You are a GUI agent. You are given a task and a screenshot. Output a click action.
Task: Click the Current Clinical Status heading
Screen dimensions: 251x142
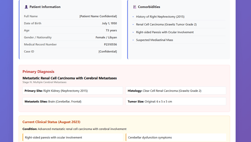pos(51,122)
